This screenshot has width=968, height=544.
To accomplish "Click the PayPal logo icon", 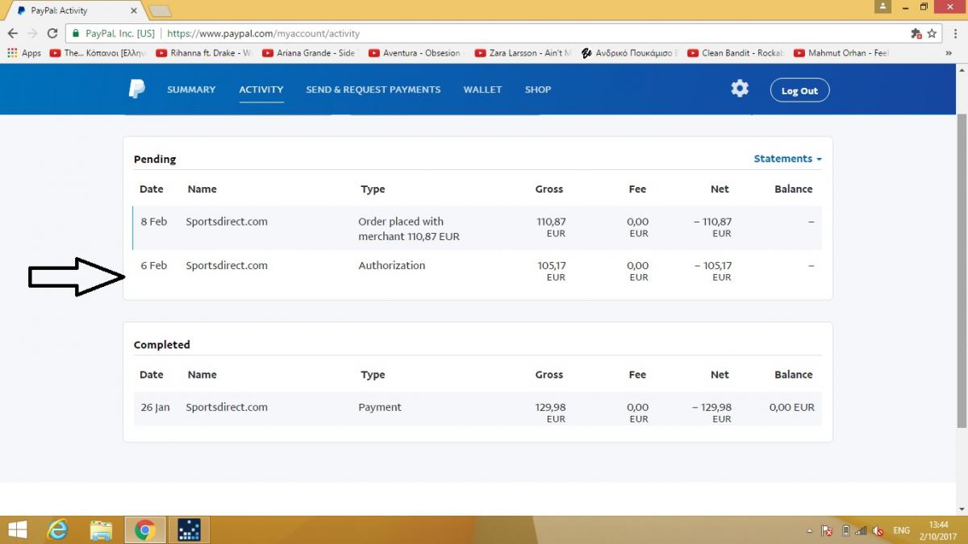I will coord(137,89).
